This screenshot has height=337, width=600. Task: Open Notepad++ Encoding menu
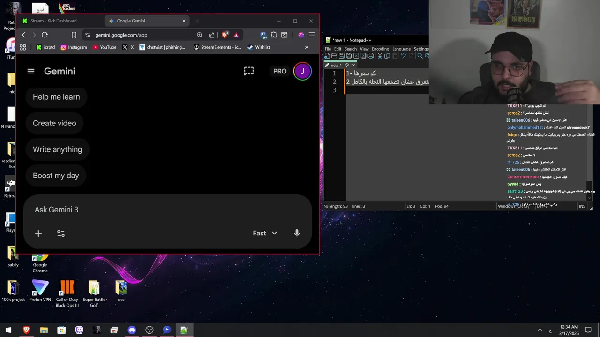(x=380, y=49)
